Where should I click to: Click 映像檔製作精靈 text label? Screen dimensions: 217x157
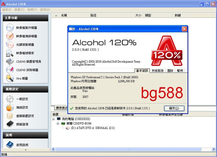click(x=26, y=28)
